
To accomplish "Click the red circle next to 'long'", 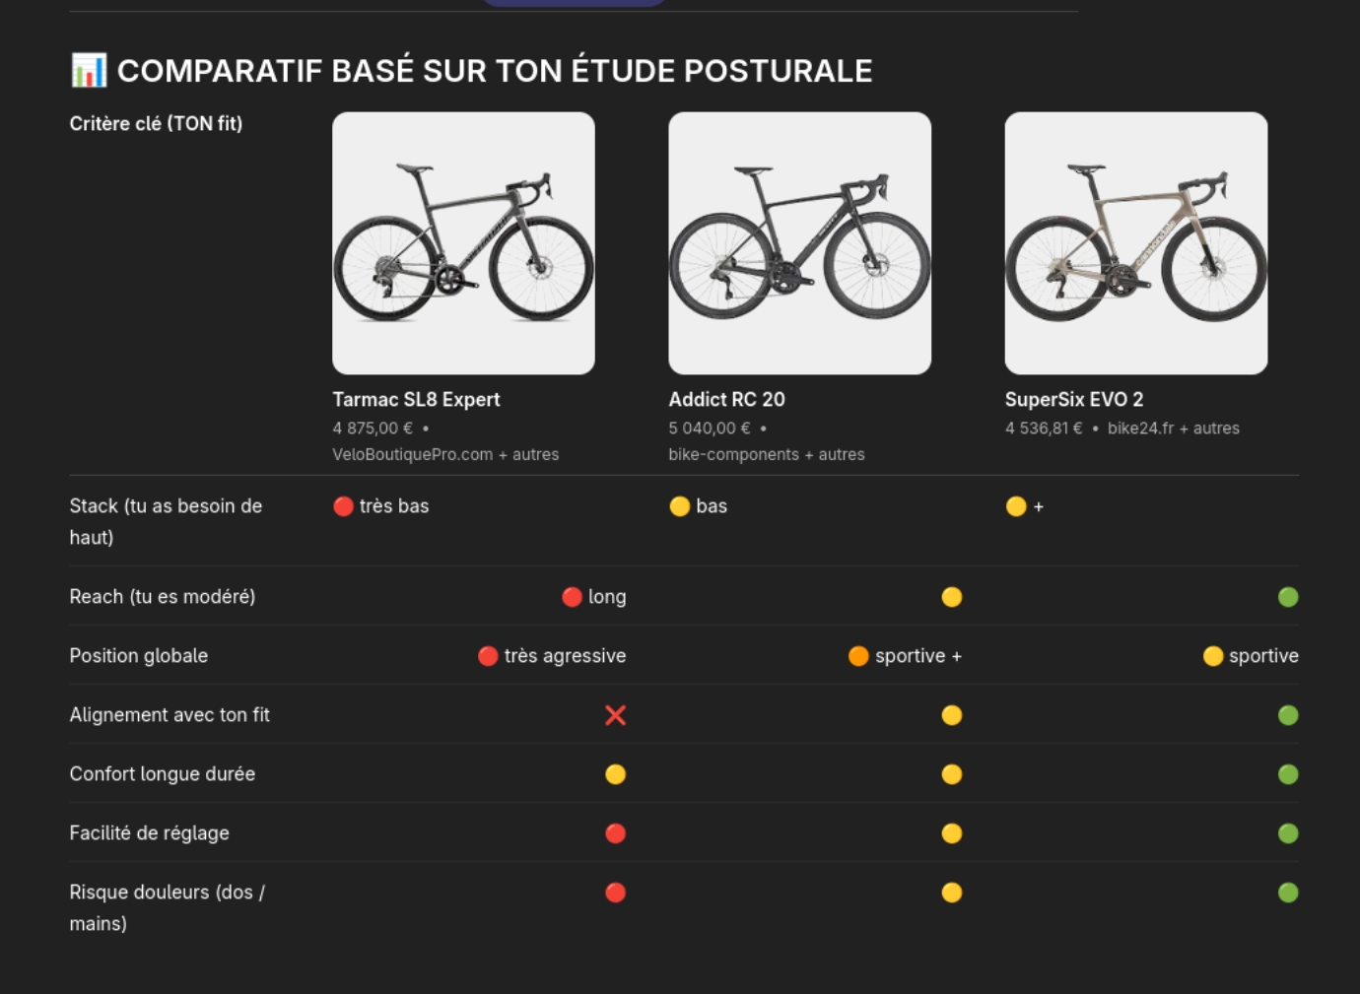I will tap(572, 597).
